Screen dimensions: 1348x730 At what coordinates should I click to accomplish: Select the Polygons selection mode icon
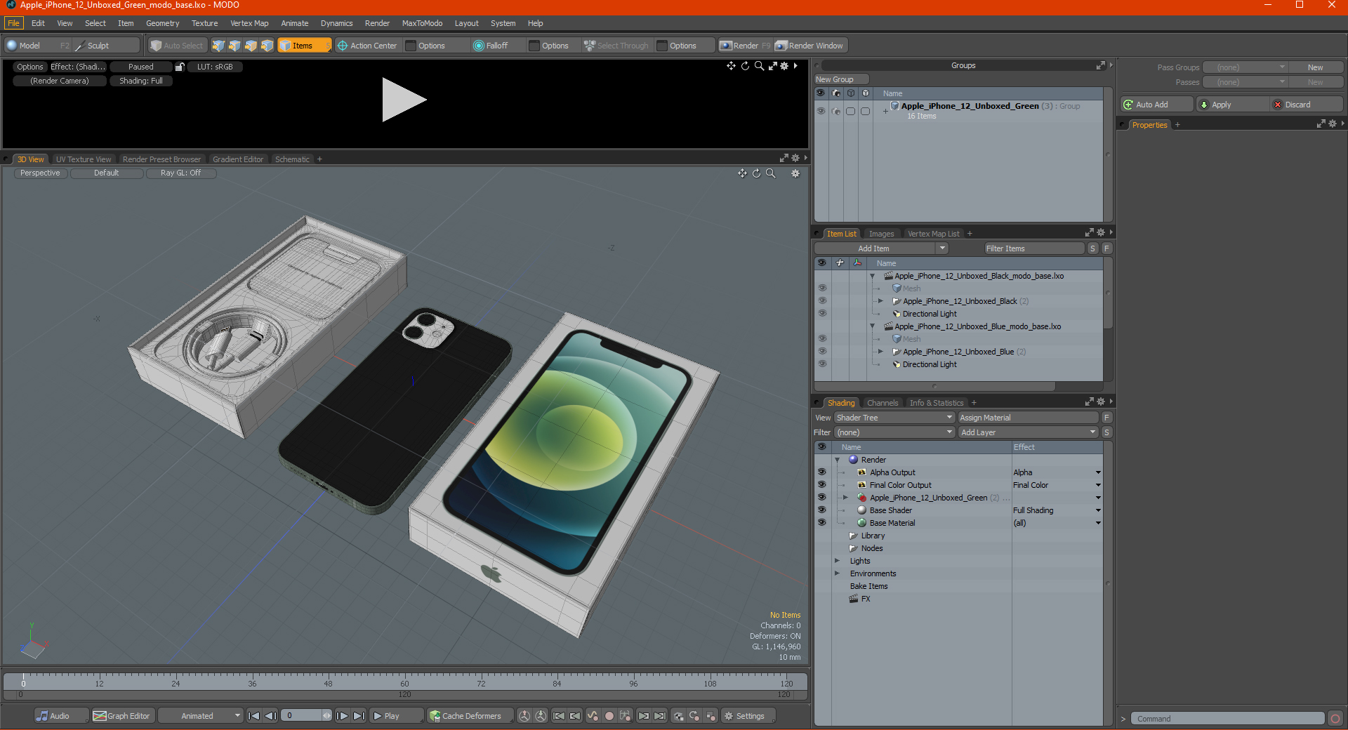click(x=251, y=46)
